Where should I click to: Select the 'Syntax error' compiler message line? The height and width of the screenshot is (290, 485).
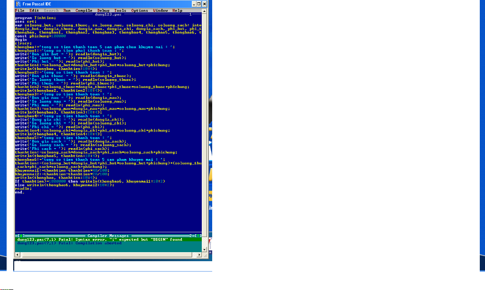click(108, 239)
